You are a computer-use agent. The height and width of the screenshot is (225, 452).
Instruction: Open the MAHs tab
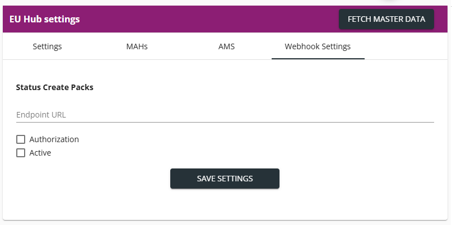point(137,46)
